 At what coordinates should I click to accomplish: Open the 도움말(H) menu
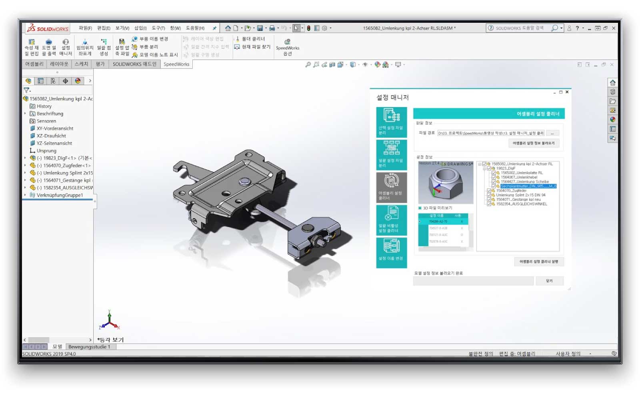pos(195,28)
